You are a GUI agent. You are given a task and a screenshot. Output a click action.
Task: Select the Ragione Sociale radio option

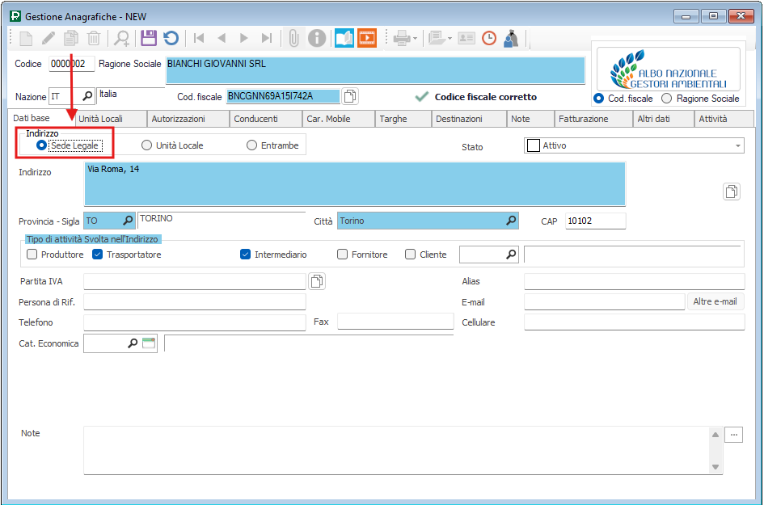[667, 99]
